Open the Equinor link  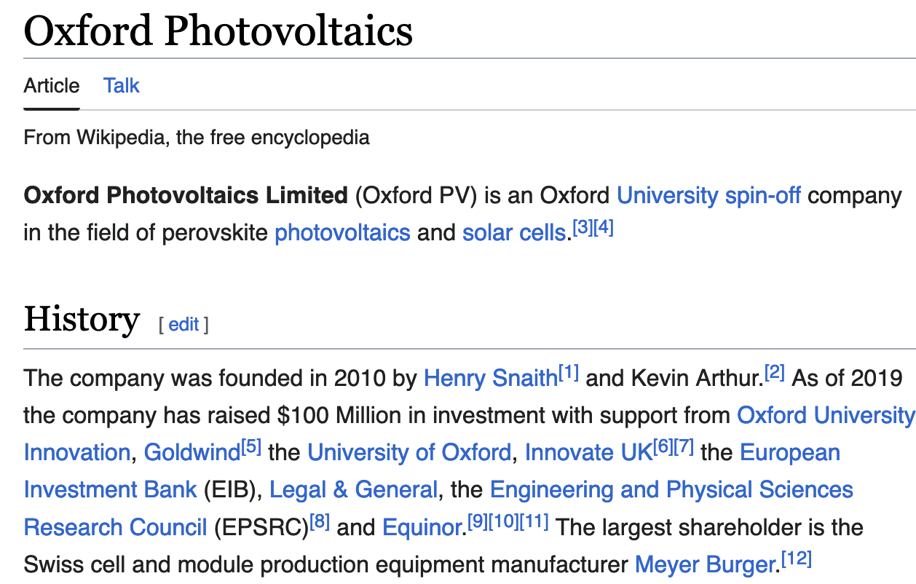pyautogui.click(x=422, y=527)
